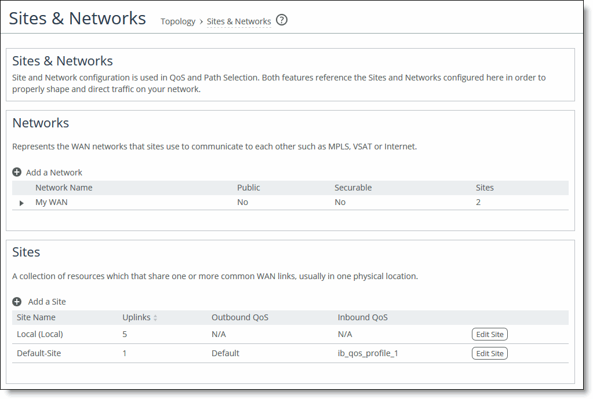The height and width of the screenshot is (399, 593).
Task: Open the help question mark icon
Action: pos(282,20)
